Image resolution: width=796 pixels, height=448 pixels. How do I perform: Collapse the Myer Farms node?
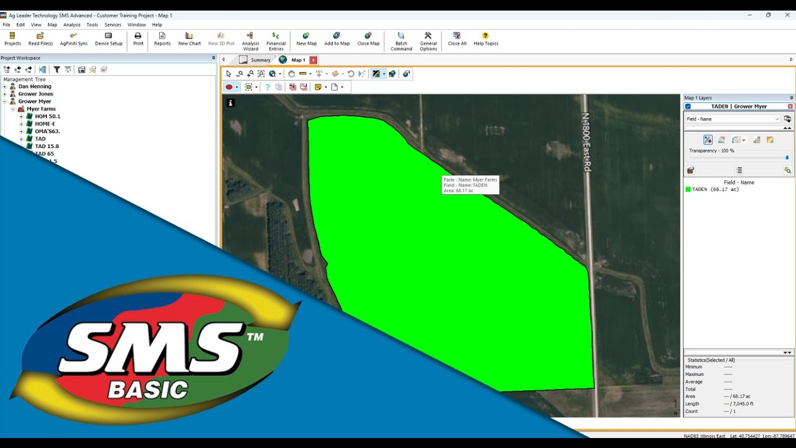click(x=13, y=109)
